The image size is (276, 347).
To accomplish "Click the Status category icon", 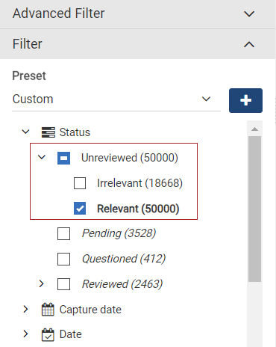I will click(48, 132).
